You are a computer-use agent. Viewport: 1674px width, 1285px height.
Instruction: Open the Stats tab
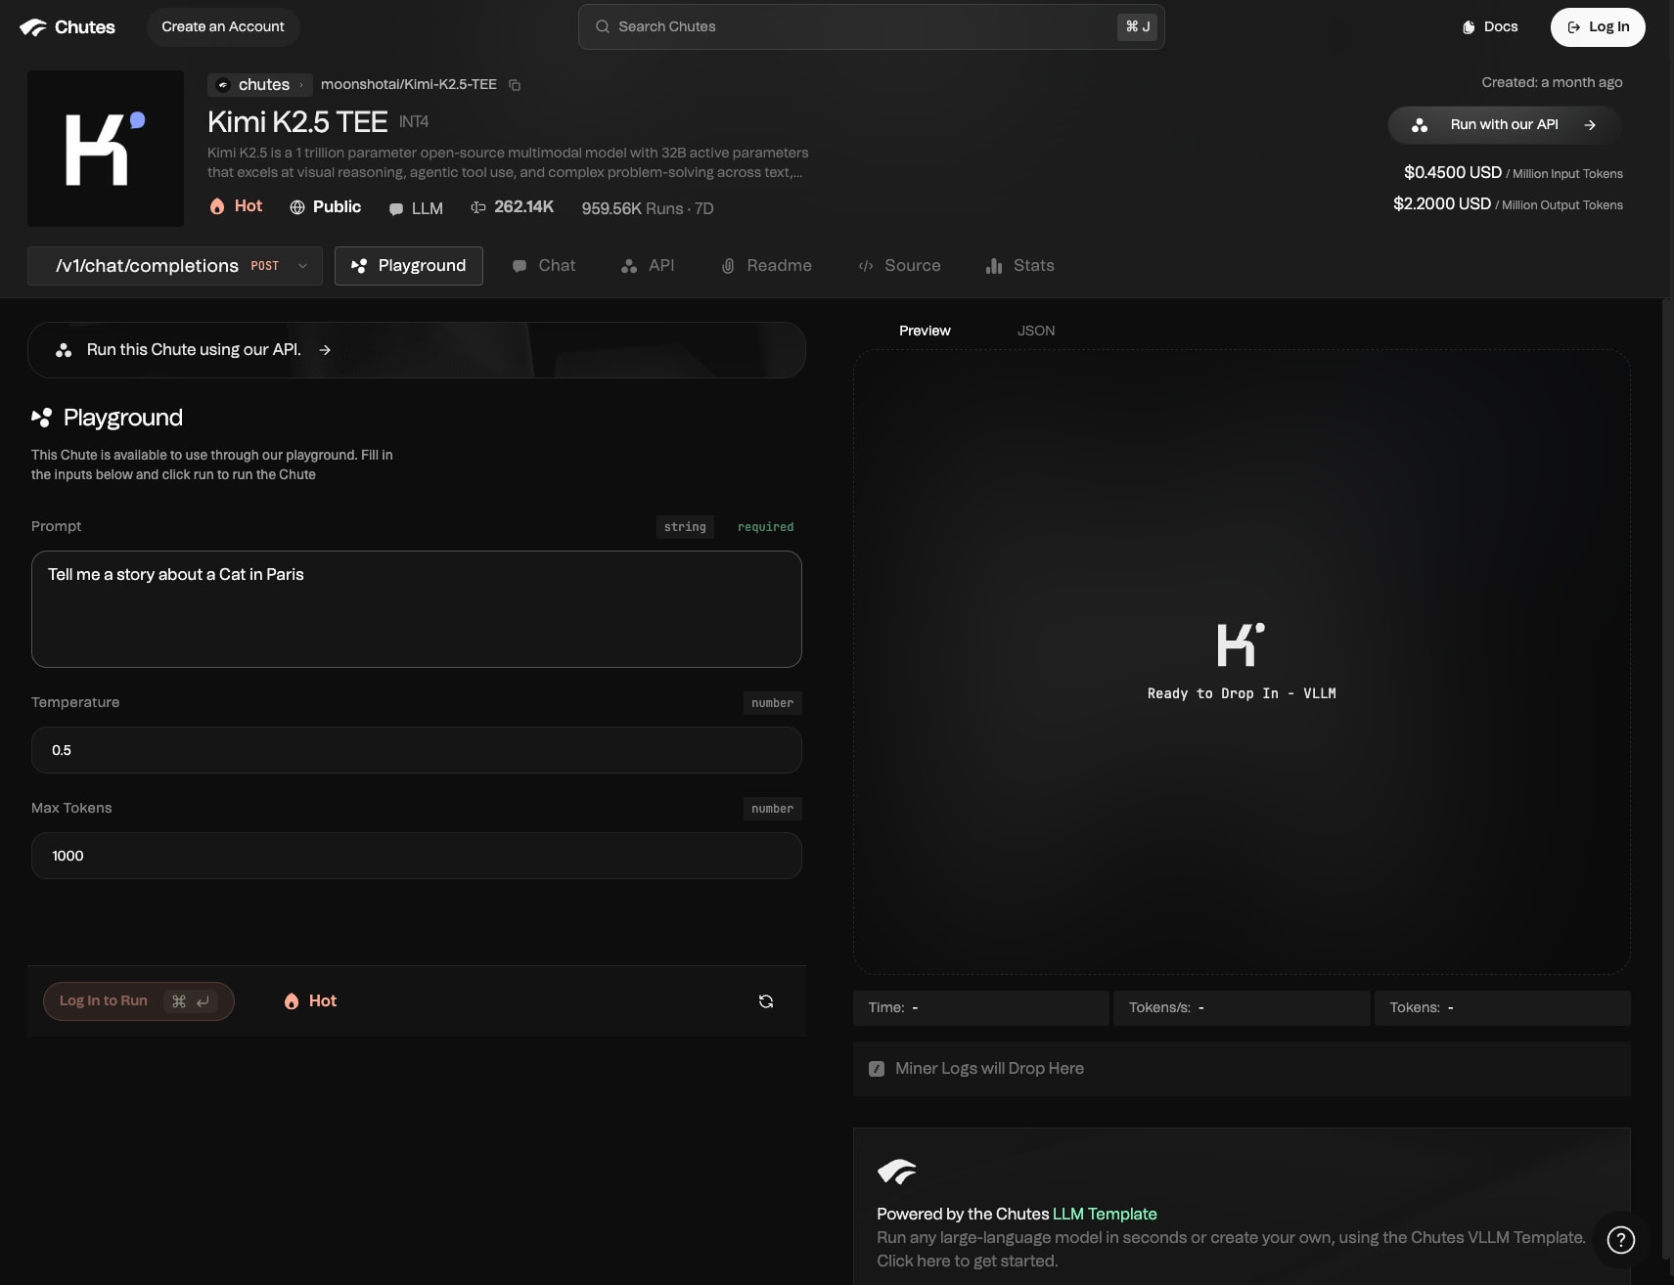(1020, 266)
